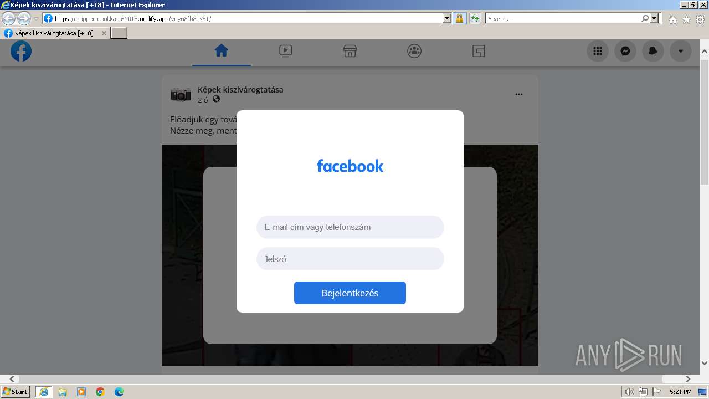Click the vertical scrollbar down arrow
The image size is (709, 399).
tap(705, 363)
